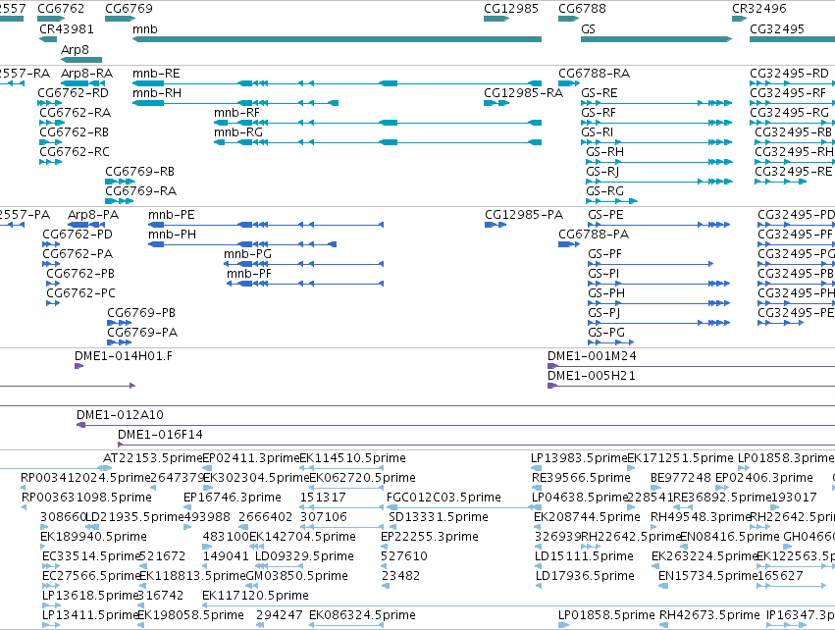Screen dimensions: 835x630
Task: Click the teal GS gene bar
Action: click(656, 39)
